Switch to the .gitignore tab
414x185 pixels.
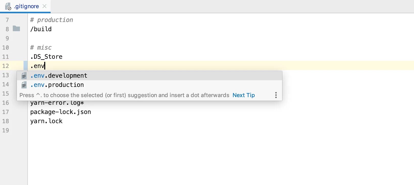27,6
